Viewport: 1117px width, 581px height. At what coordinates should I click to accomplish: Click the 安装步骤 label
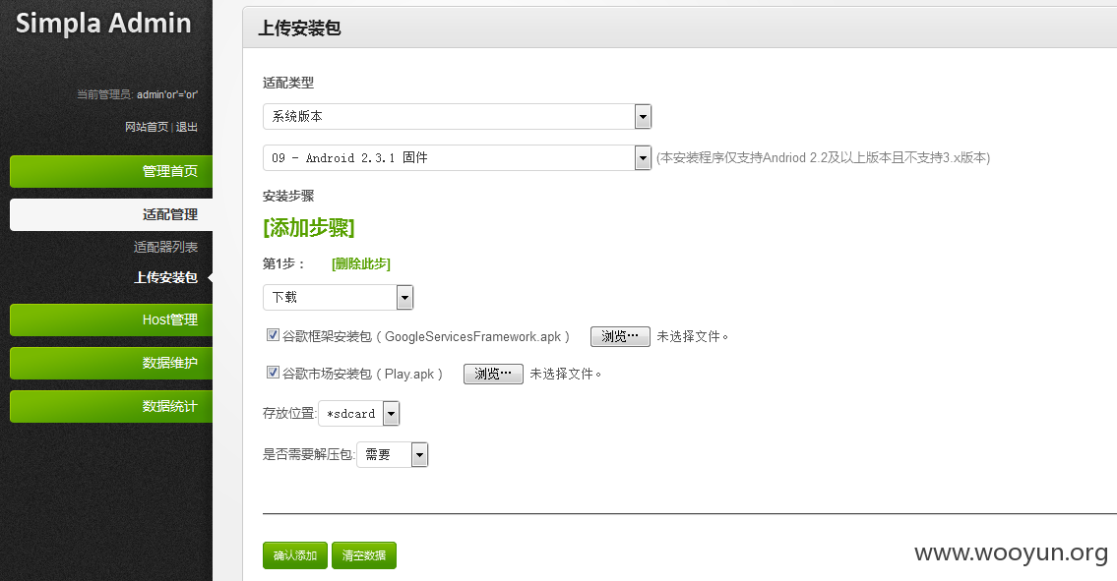(x=288, y=197)
